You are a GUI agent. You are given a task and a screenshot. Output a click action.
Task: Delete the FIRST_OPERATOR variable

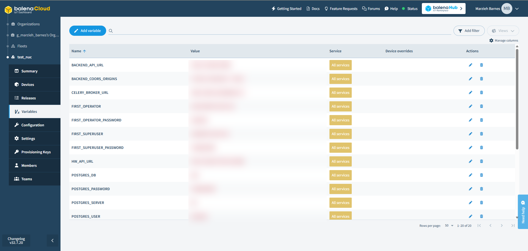coord(482,106)
